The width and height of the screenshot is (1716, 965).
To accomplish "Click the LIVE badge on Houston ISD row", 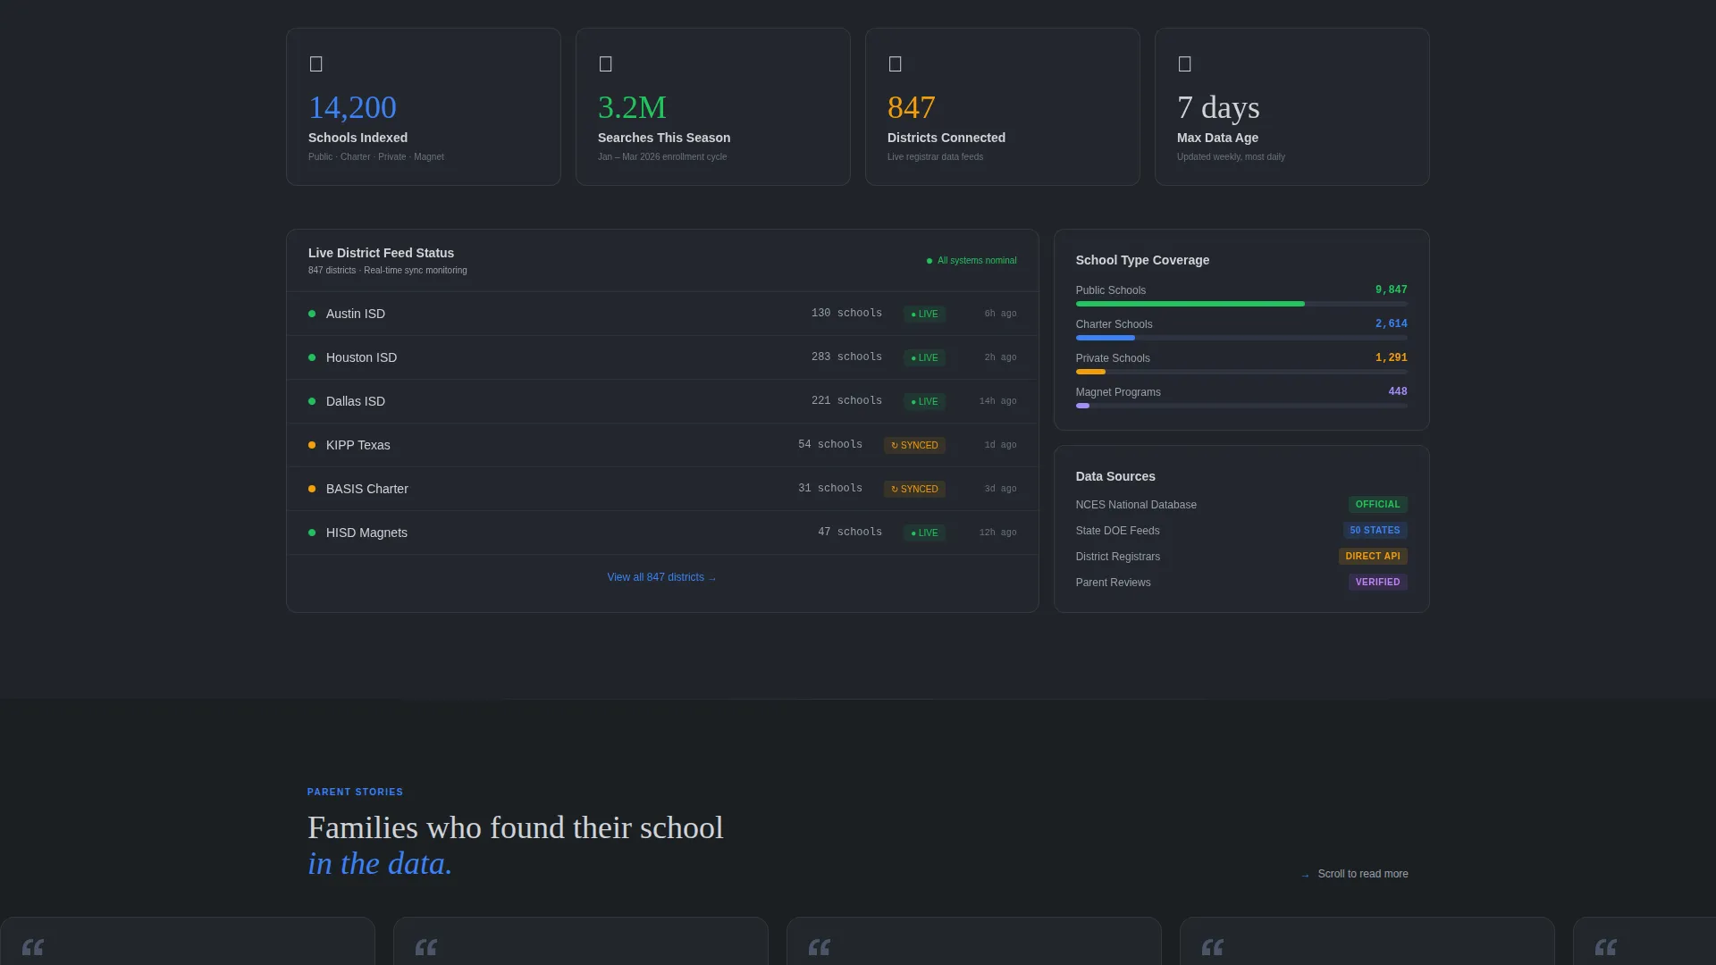I will click(924, 357).
